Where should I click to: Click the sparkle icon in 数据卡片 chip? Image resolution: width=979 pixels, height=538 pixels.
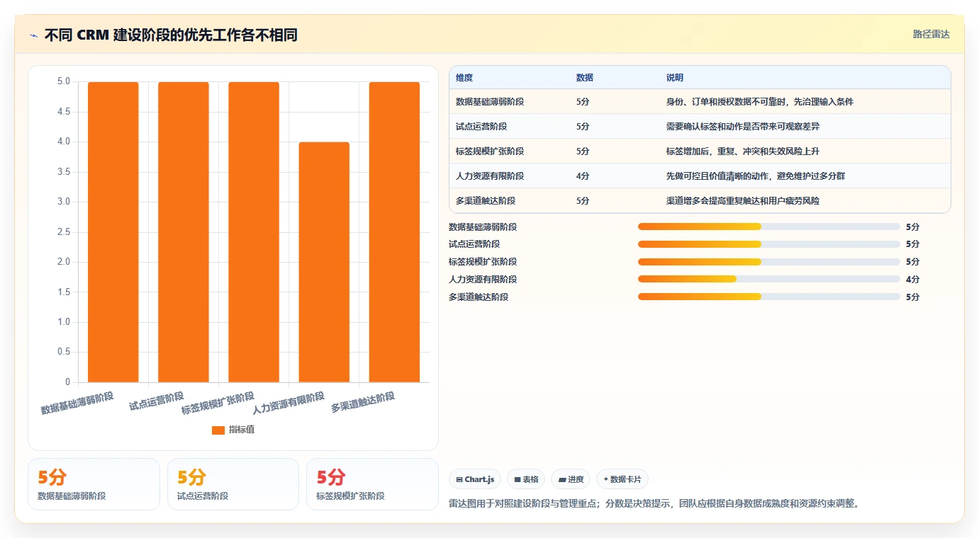[x=605, y=479]
